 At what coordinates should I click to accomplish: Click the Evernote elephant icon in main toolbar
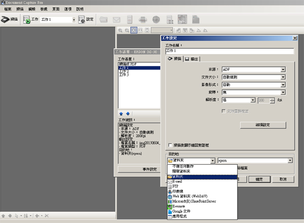point(182,19)
